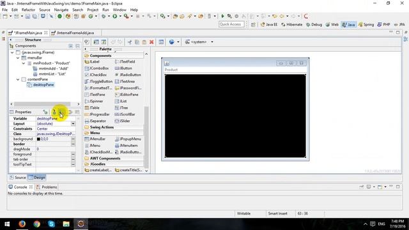Pick JButton from the palette
This screenshot has height=230, width=409.
(x=123, y=68)
